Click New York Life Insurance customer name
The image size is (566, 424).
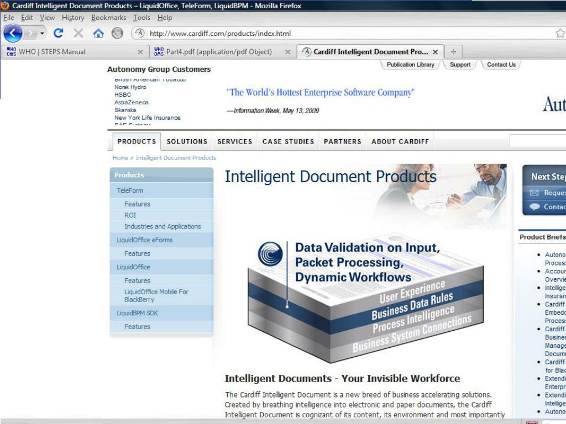[147, 118]
